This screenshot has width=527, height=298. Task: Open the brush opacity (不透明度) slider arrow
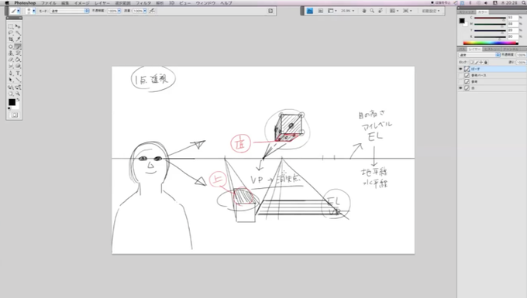[x=119, y=11]
